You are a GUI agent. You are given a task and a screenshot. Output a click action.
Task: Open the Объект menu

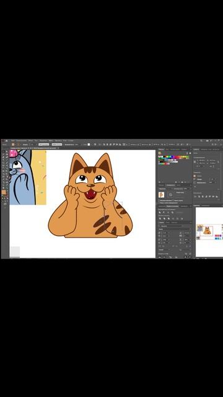[30, 141]
